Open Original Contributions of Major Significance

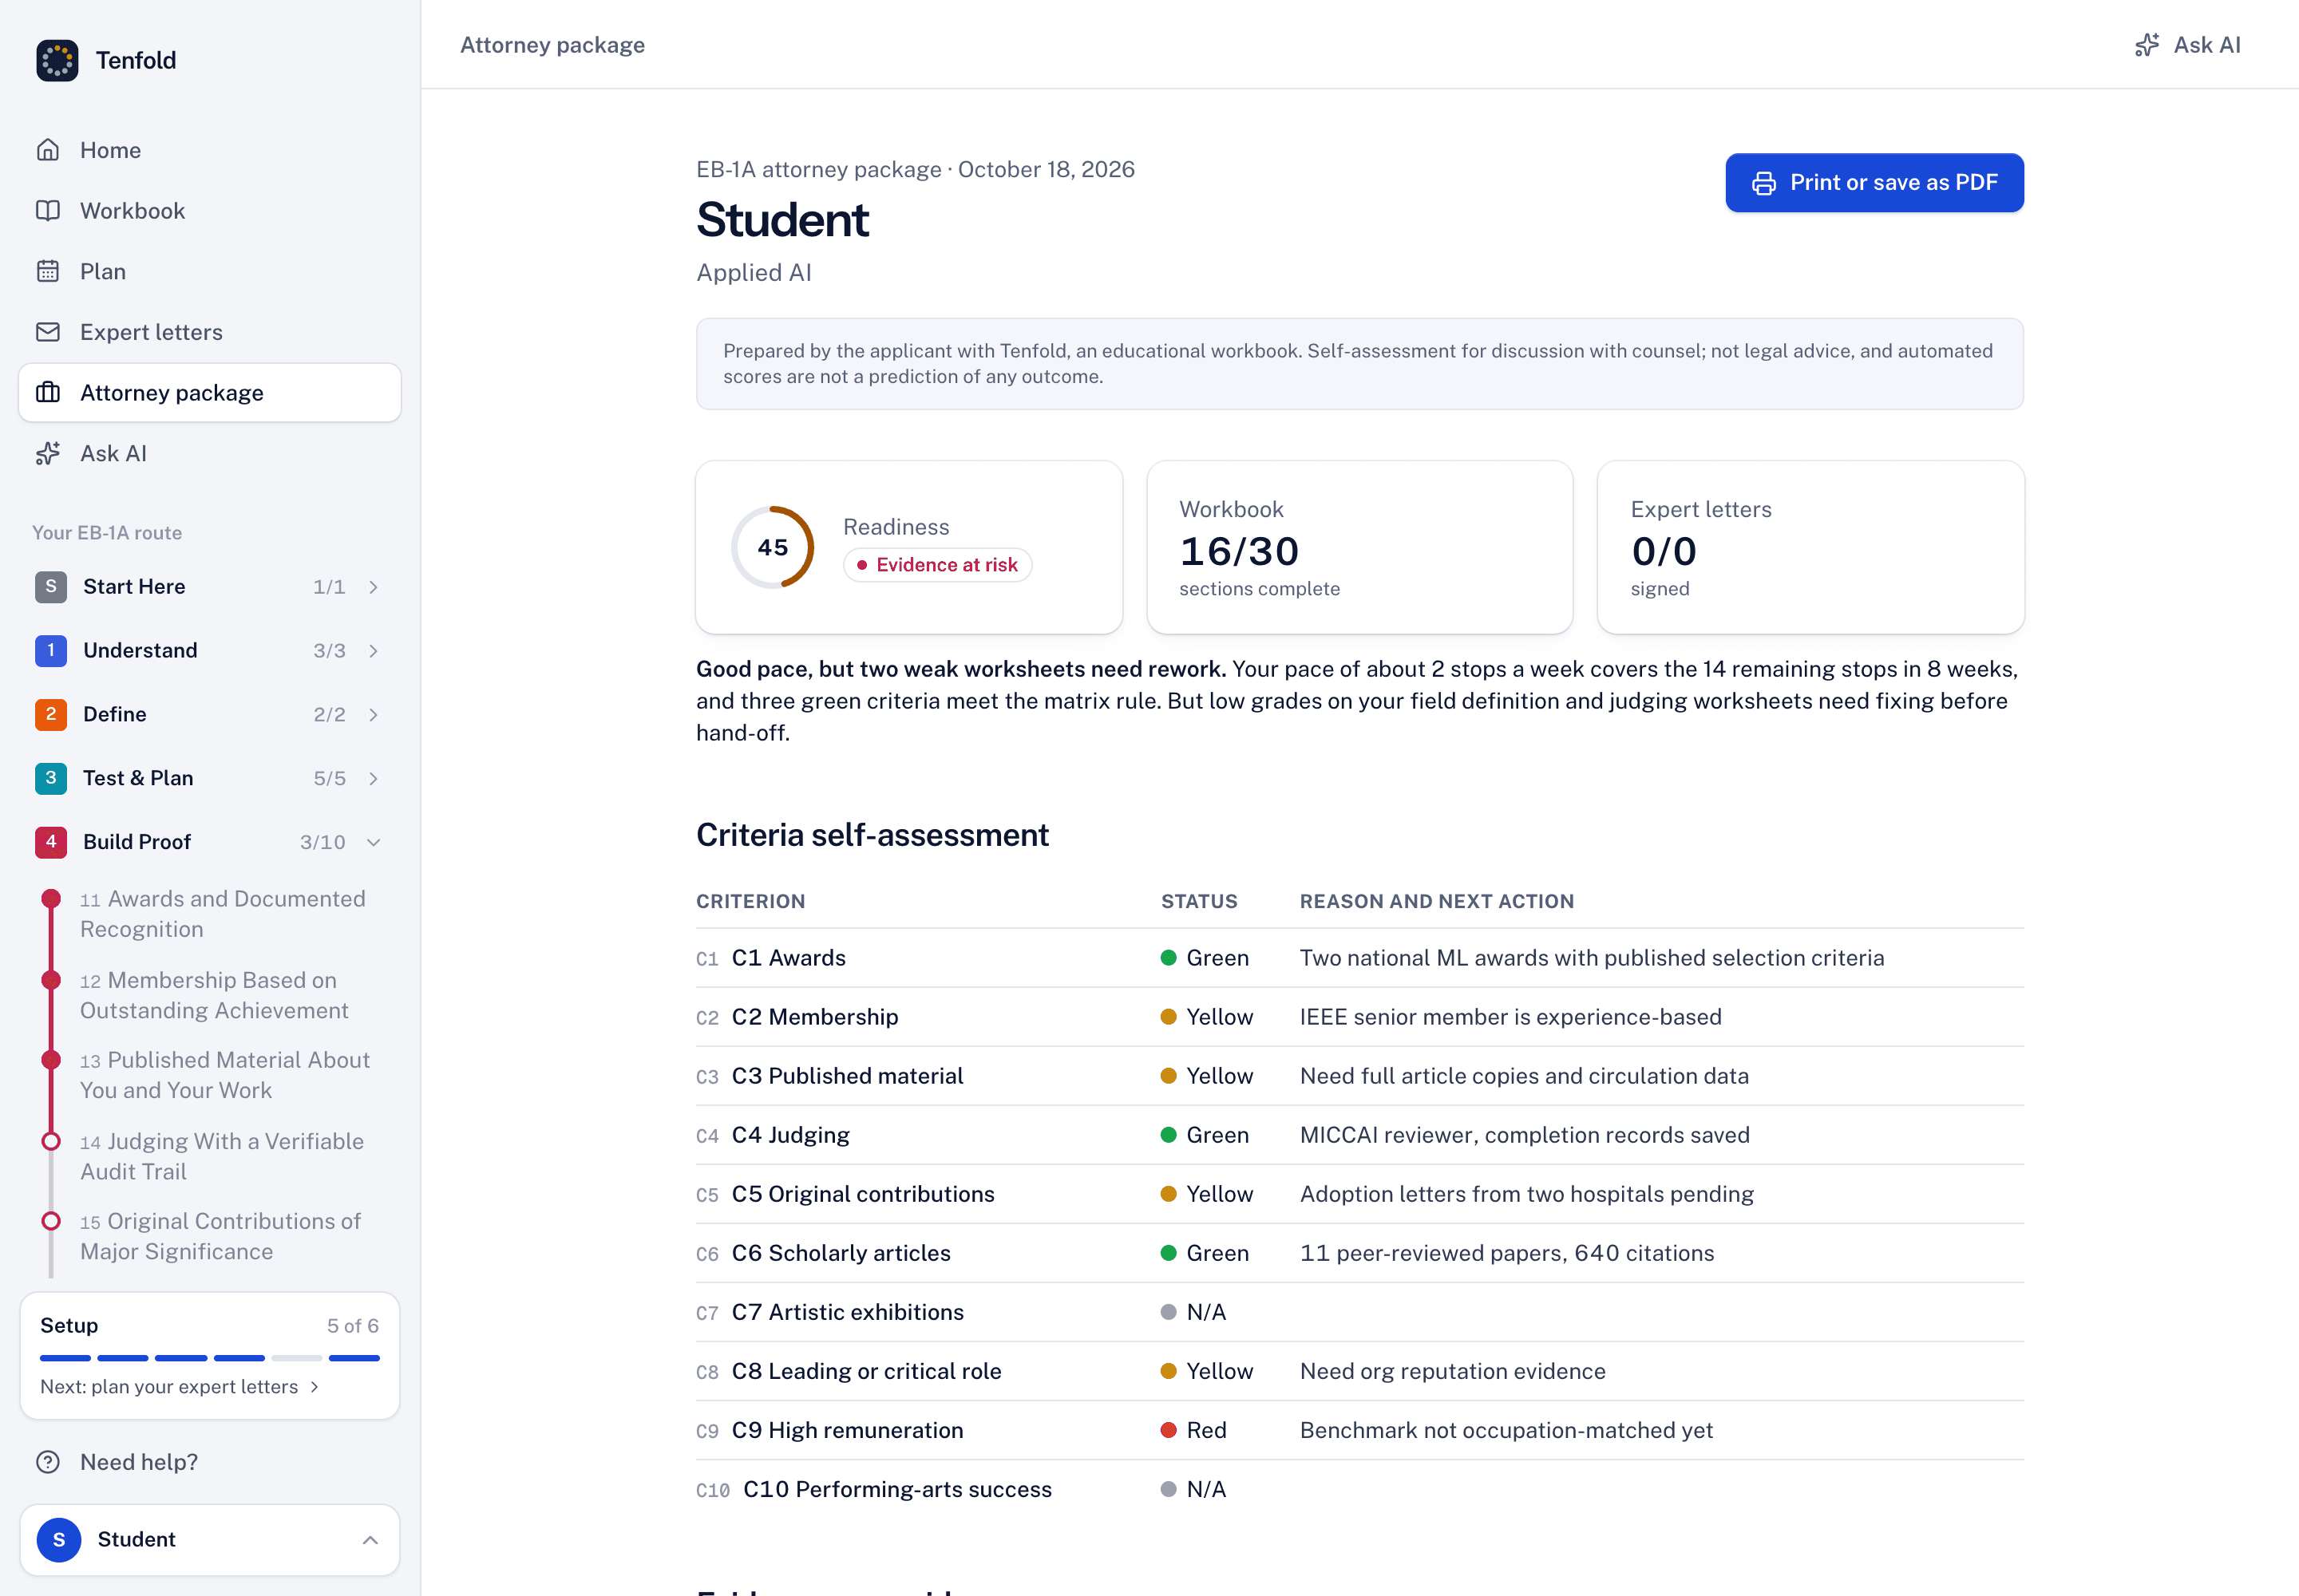[x=220, y=1236]
